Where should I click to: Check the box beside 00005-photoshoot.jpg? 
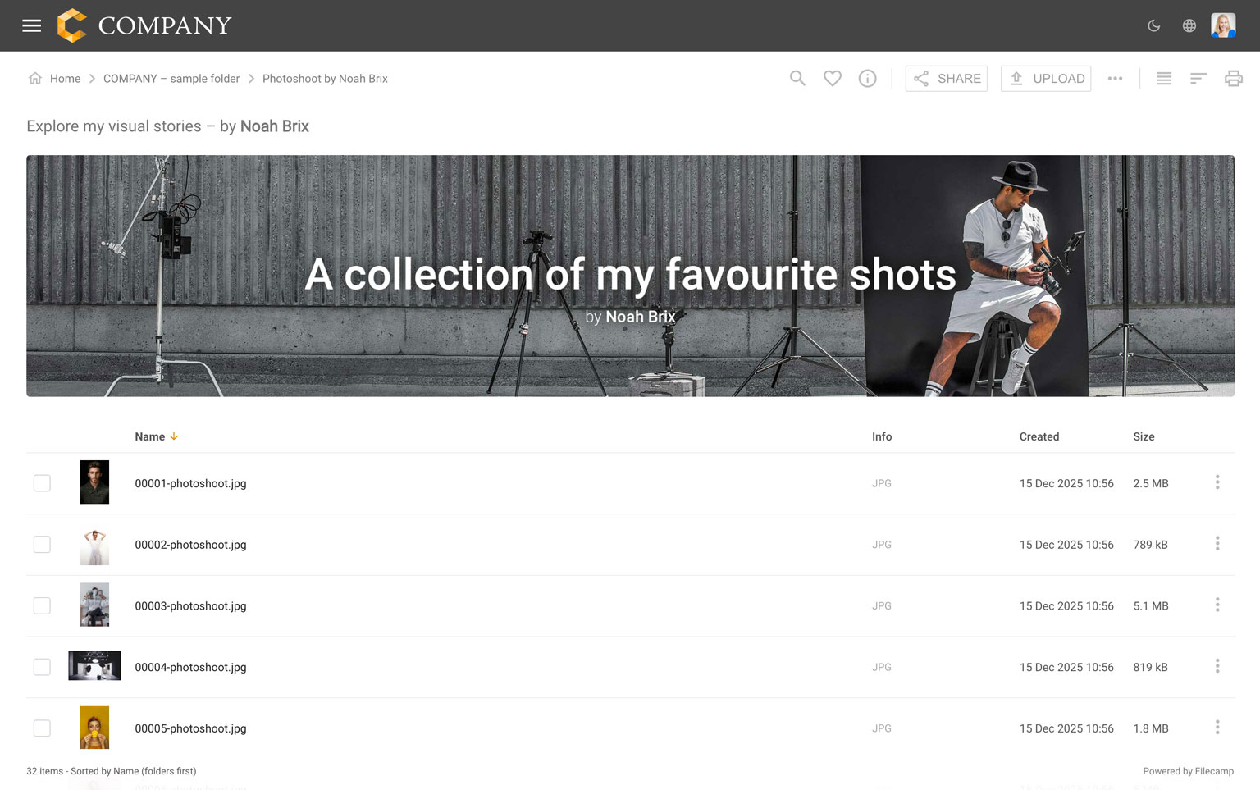coord(42,728)
